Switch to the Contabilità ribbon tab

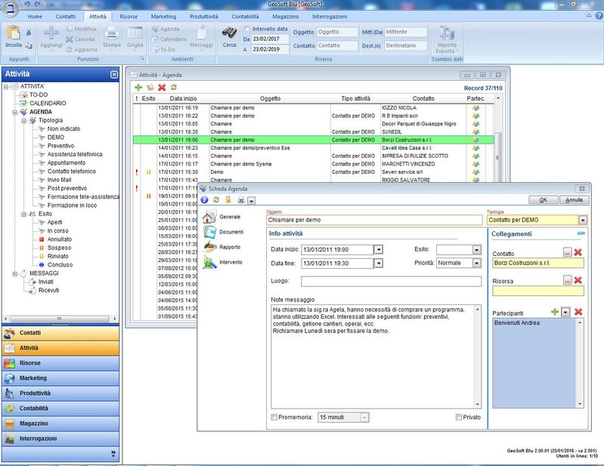point(244,16)
